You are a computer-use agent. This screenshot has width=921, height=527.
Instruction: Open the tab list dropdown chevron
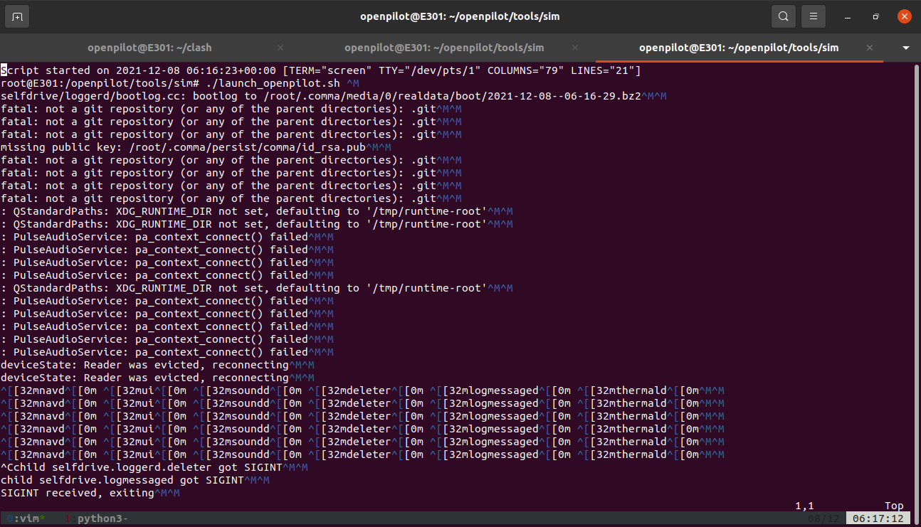pyautogui.click(x=905, y=49)
